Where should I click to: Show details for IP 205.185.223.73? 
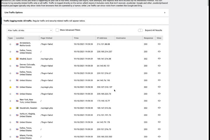pyautogui.click(x=159, y=94)
